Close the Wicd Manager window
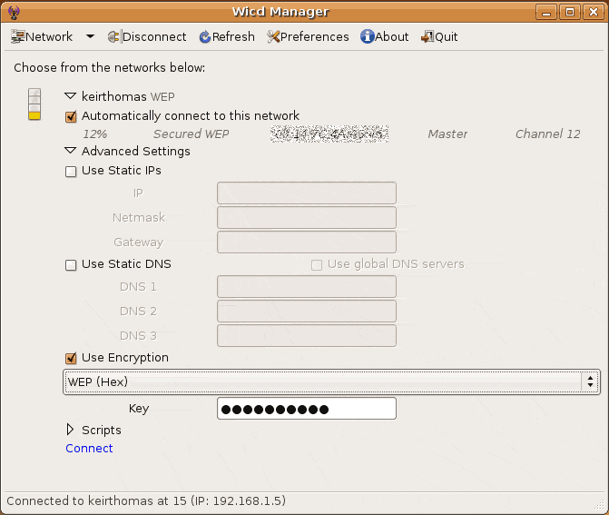Viewport: 609px width, 515px height. click(594, 12)
